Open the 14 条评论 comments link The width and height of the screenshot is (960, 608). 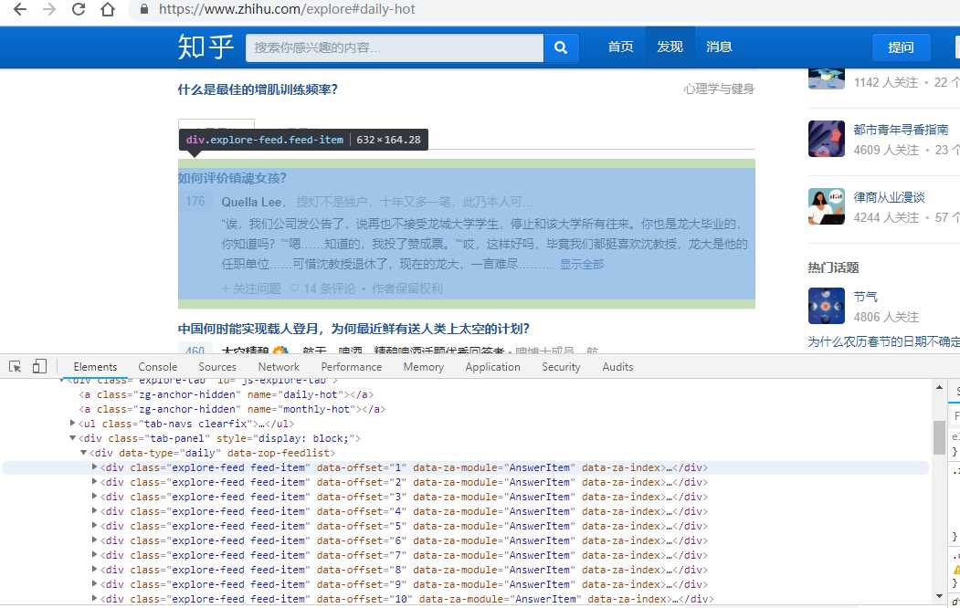point(322,288)
